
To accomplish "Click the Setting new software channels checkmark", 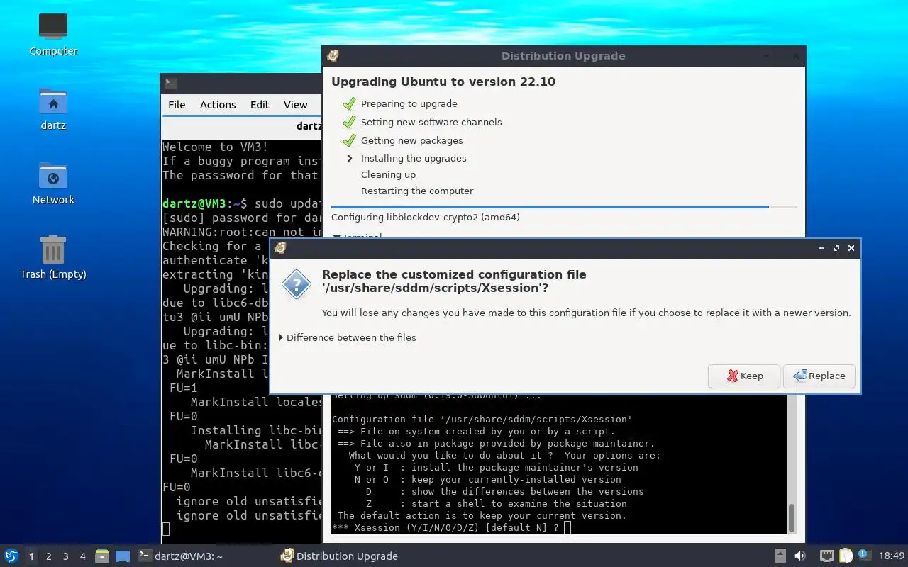I will [x=349, y=122].
